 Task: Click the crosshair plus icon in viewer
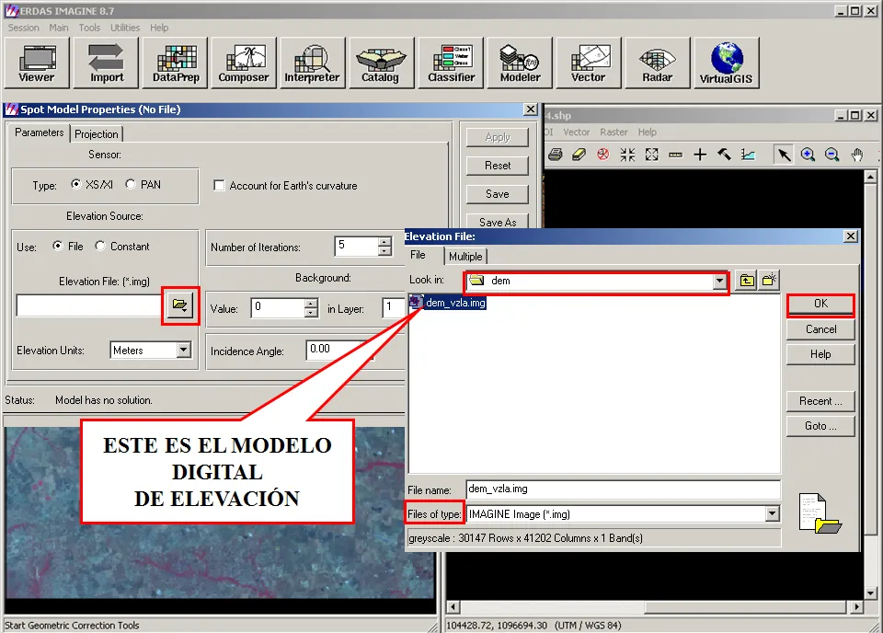coord(700,155)
